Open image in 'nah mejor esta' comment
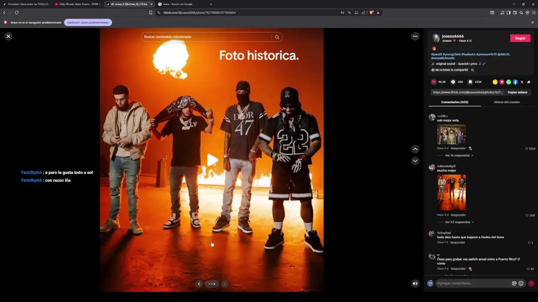The width and height of the screenshot is (538, 302). pyautogui.click(x=451, y=134)
